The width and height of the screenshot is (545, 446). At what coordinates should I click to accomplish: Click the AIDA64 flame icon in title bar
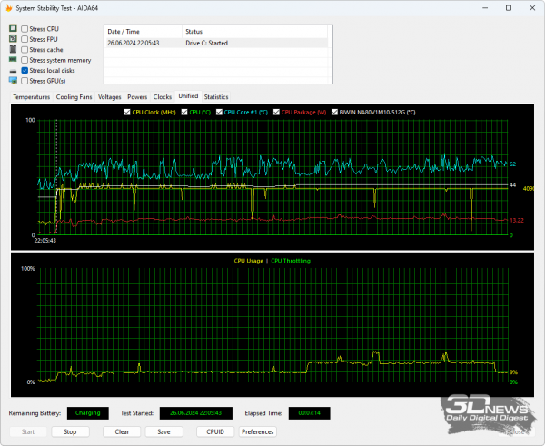[8, 9]
